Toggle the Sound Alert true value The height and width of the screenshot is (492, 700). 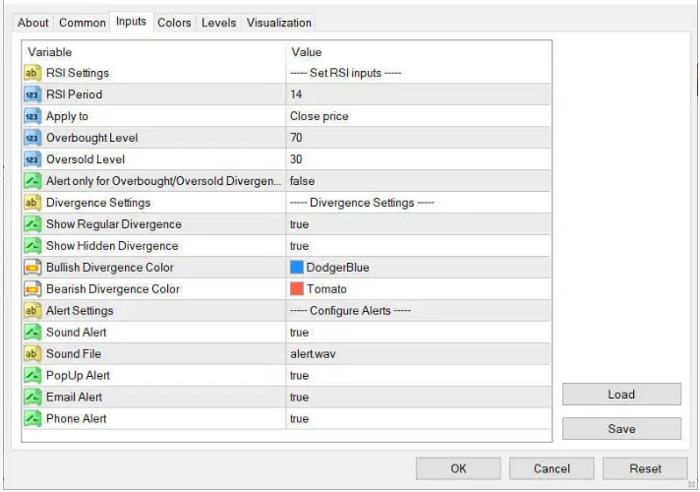tap(299, 333)
